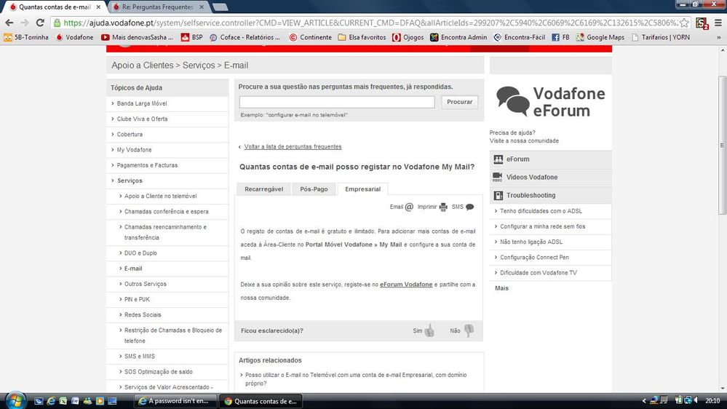Click the Imprimir printer icon

pos(443,207)
